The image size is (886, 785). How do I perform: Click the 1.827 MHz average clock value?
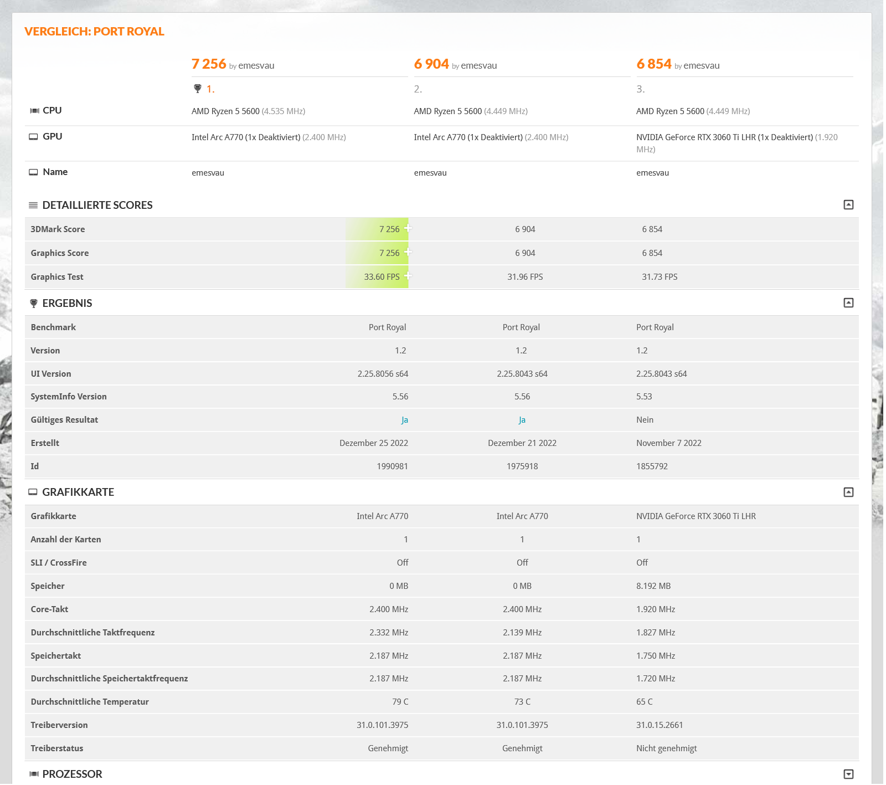click(x=656, y=633)
